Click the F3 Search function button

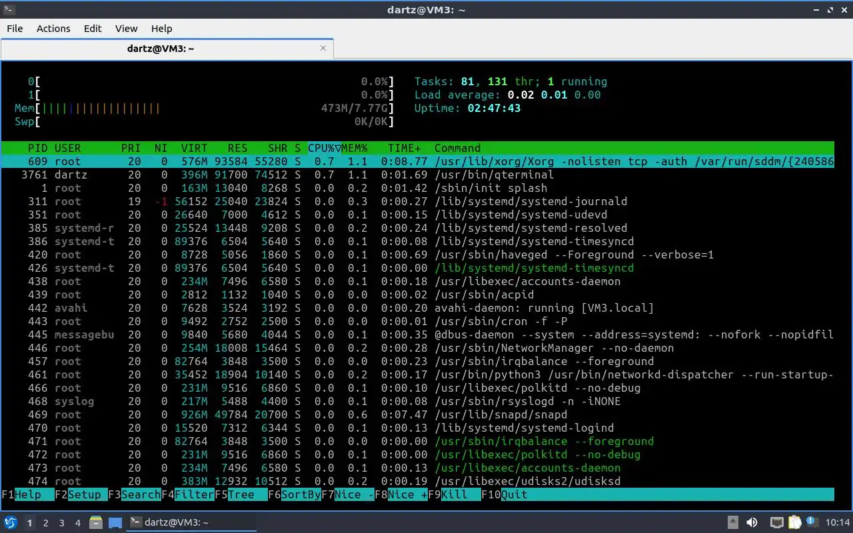coord(134,494)
